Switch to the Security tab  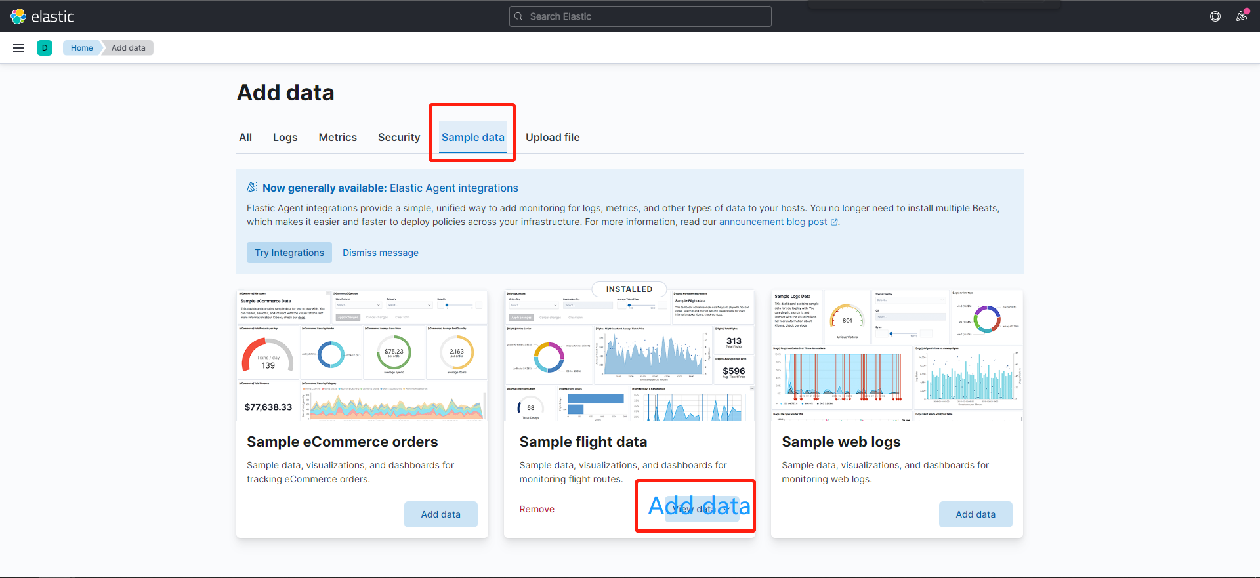pyautogui.click(x=399, y=137)
